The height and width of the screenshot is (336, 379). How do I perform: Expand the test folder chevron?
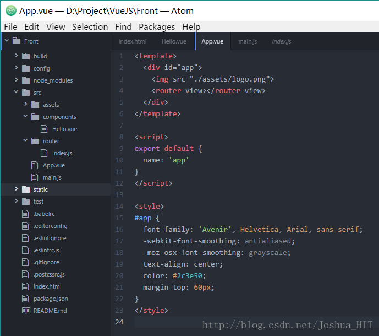click(16, 201)
